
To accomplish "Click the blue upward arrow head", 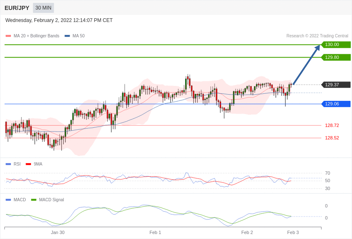I will (x=318, y=48).
